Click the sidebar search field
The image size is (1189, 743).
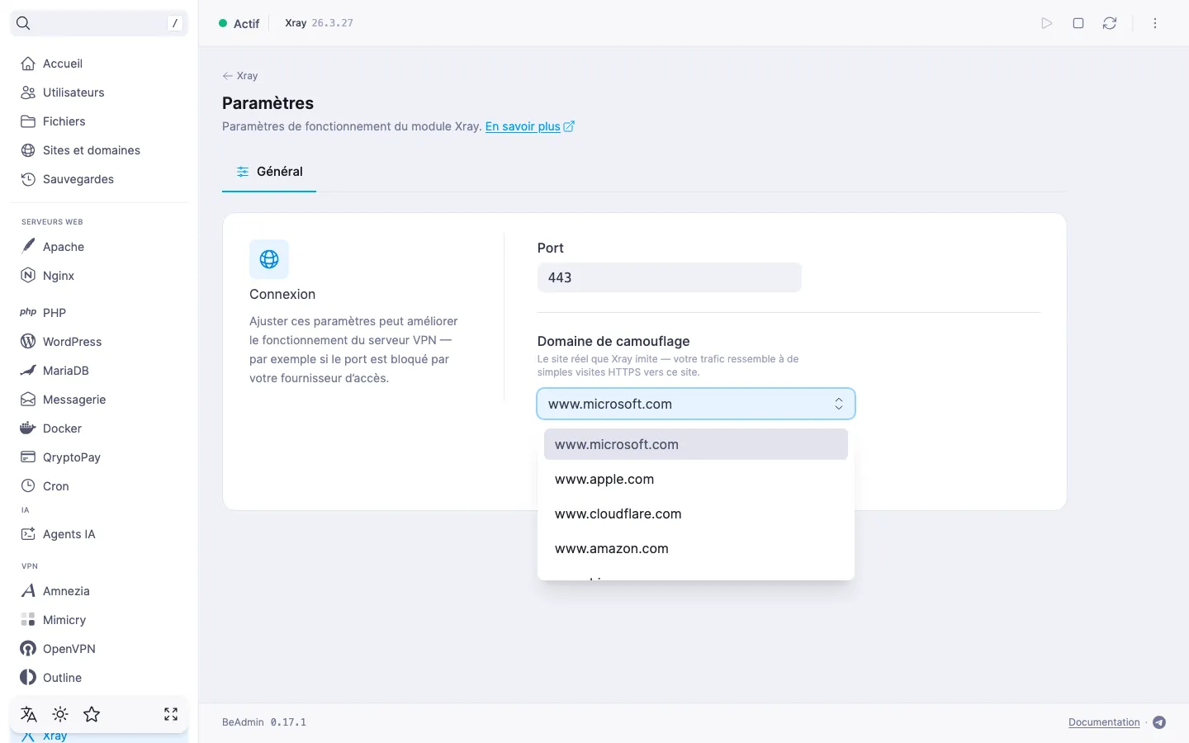tap(99, 23)
